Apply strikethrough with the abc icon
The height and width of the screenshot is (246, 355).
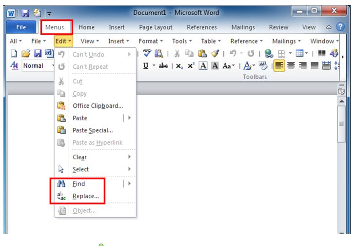pos(164,66)
